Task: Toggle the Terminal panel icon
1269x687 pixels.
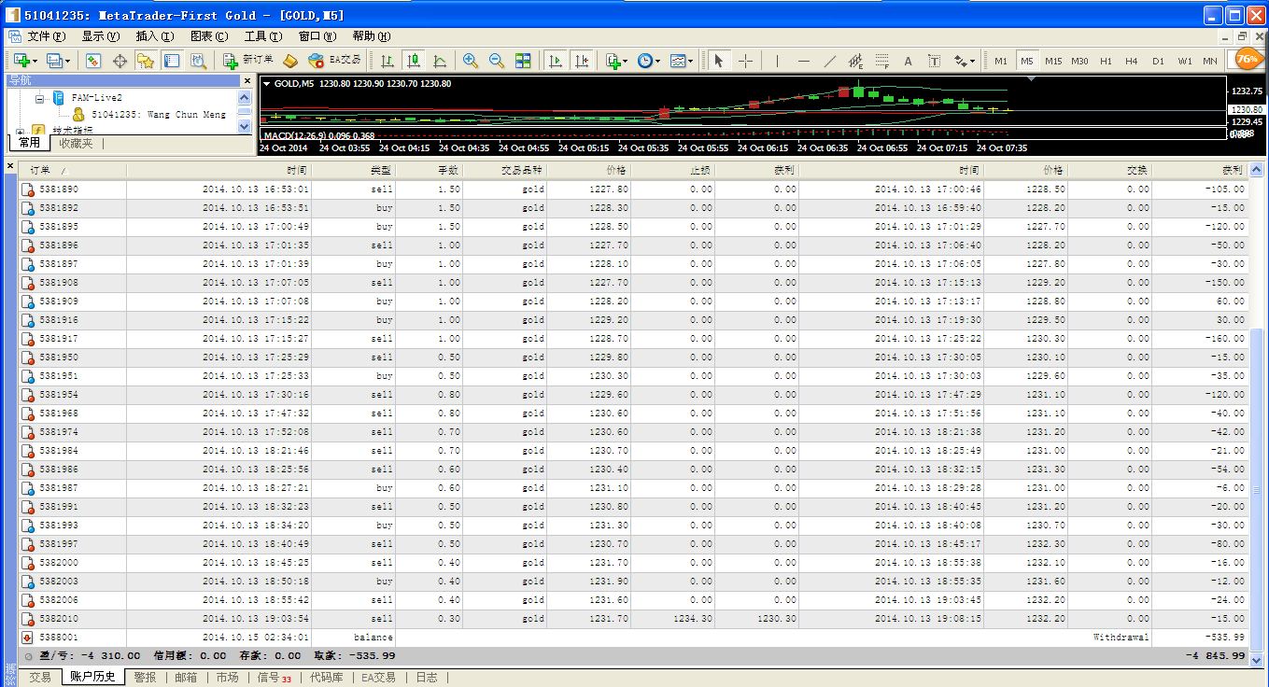Action: point(172,61)
